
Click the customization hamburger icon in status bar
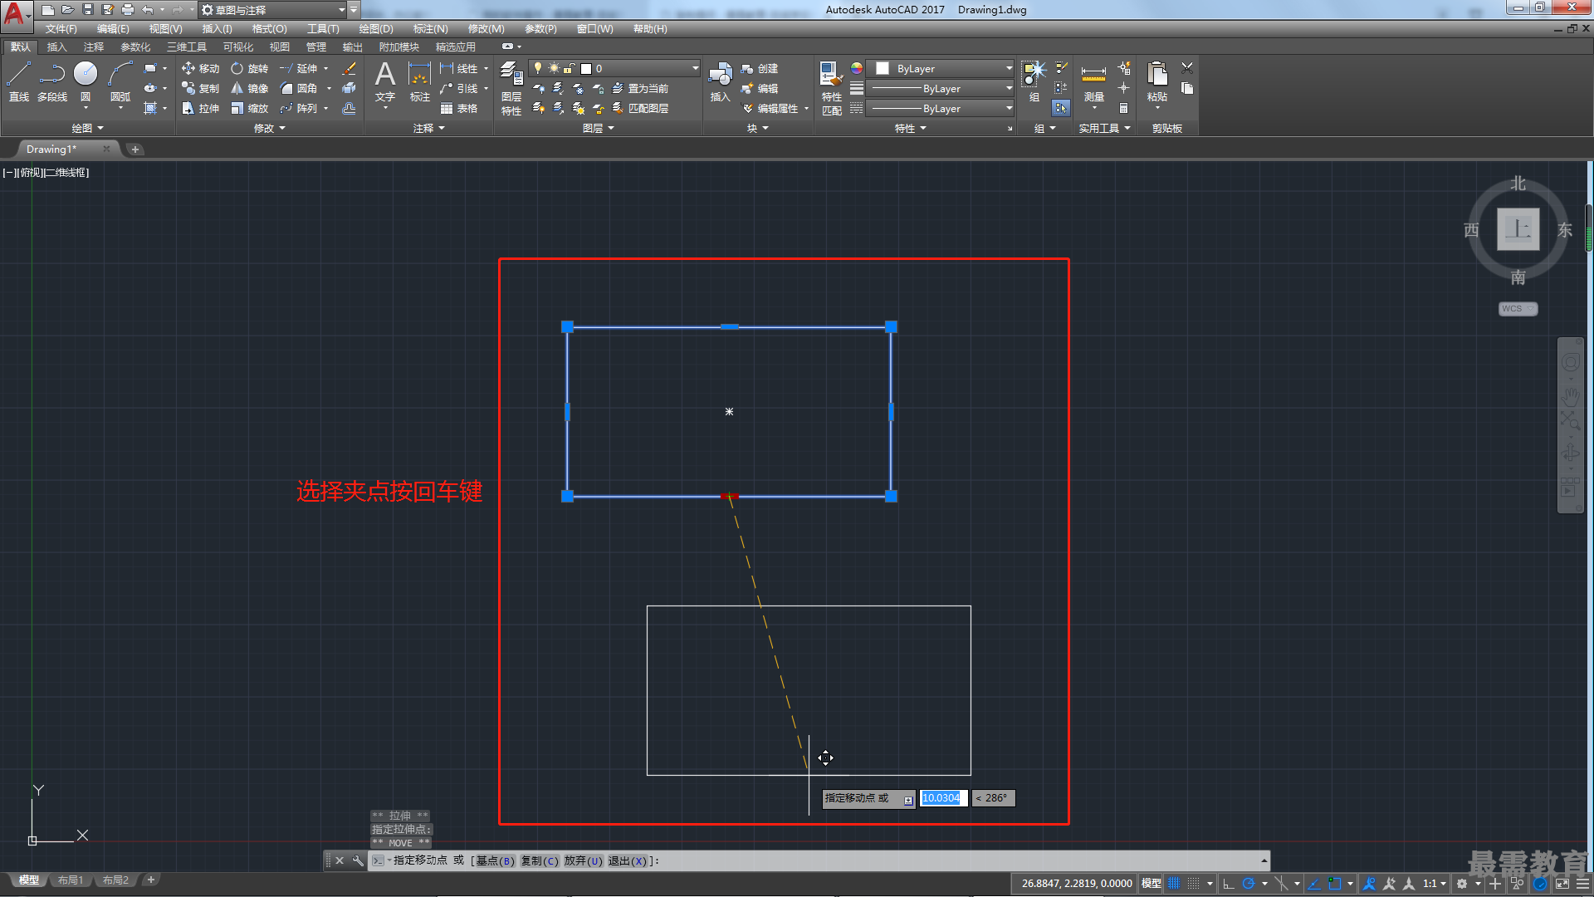[x=1582, y=884]
